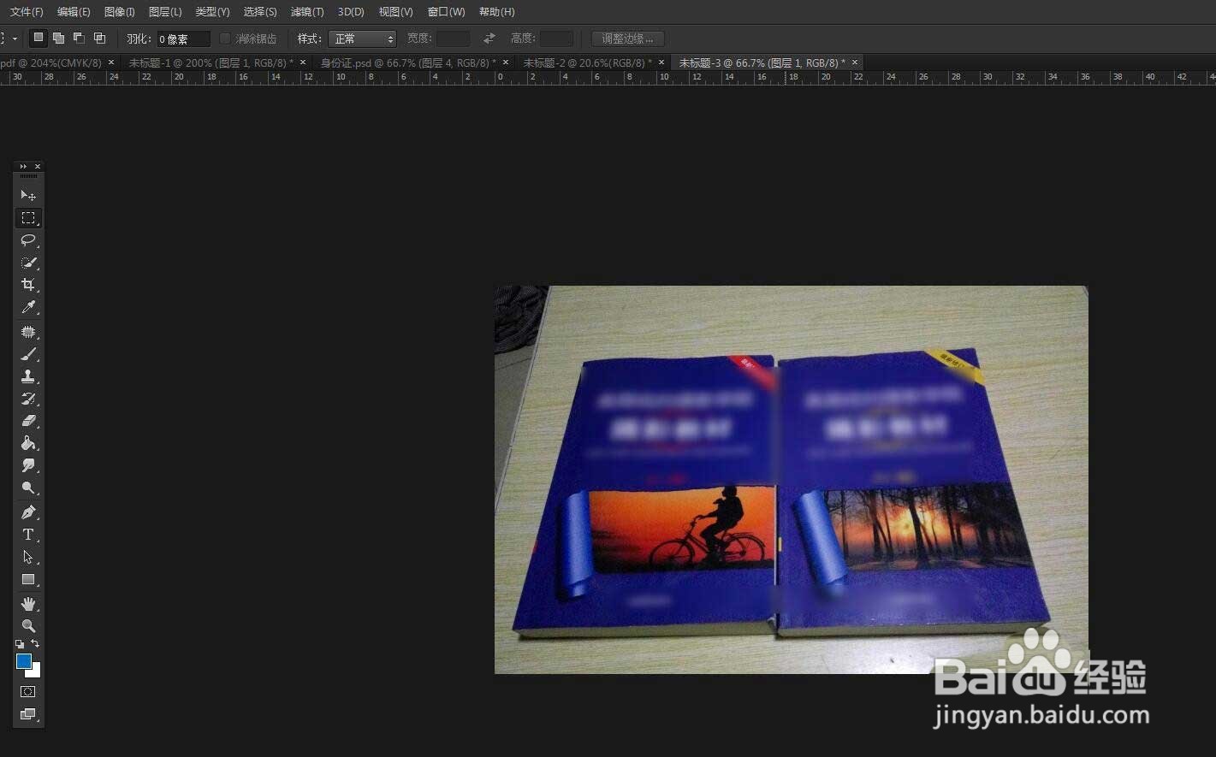This screenshot has height=757, width=1216.
Task: Select the Move tool
Action: point(28,196)
